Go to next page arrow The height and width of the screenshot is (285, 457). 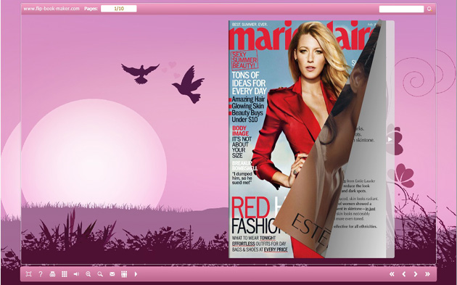(416, 274)
